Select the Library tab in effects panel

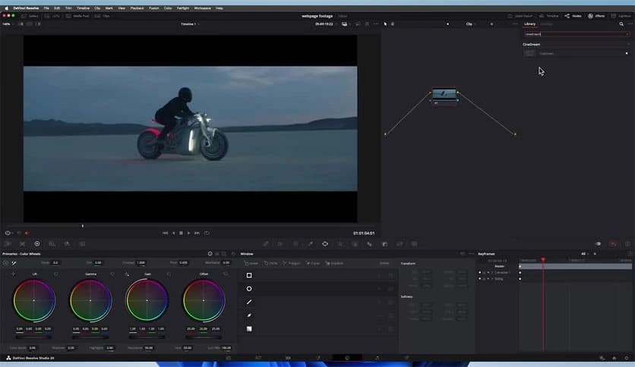(529, 24)
